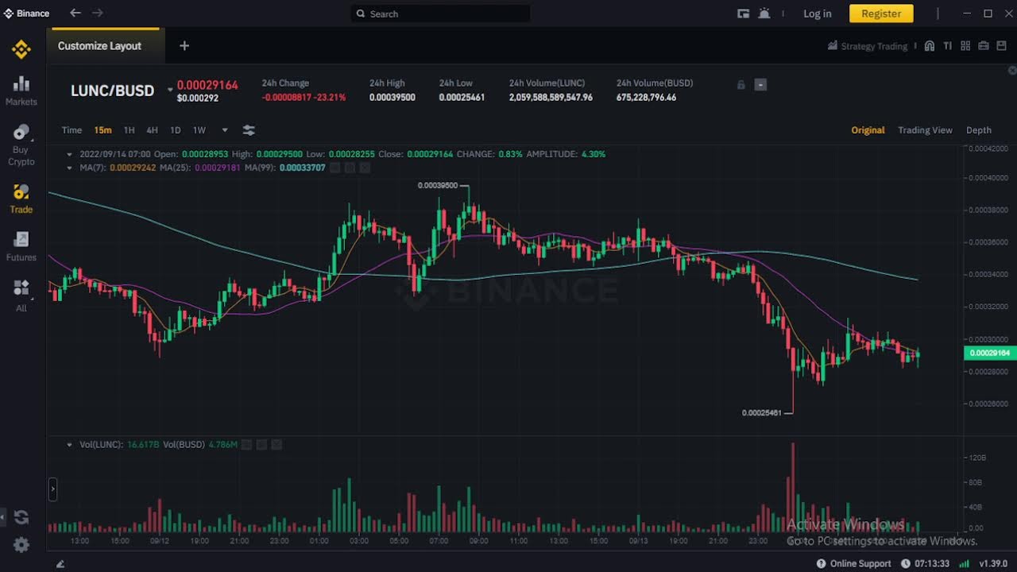Select the Customize Layout tab

[99, 46]
